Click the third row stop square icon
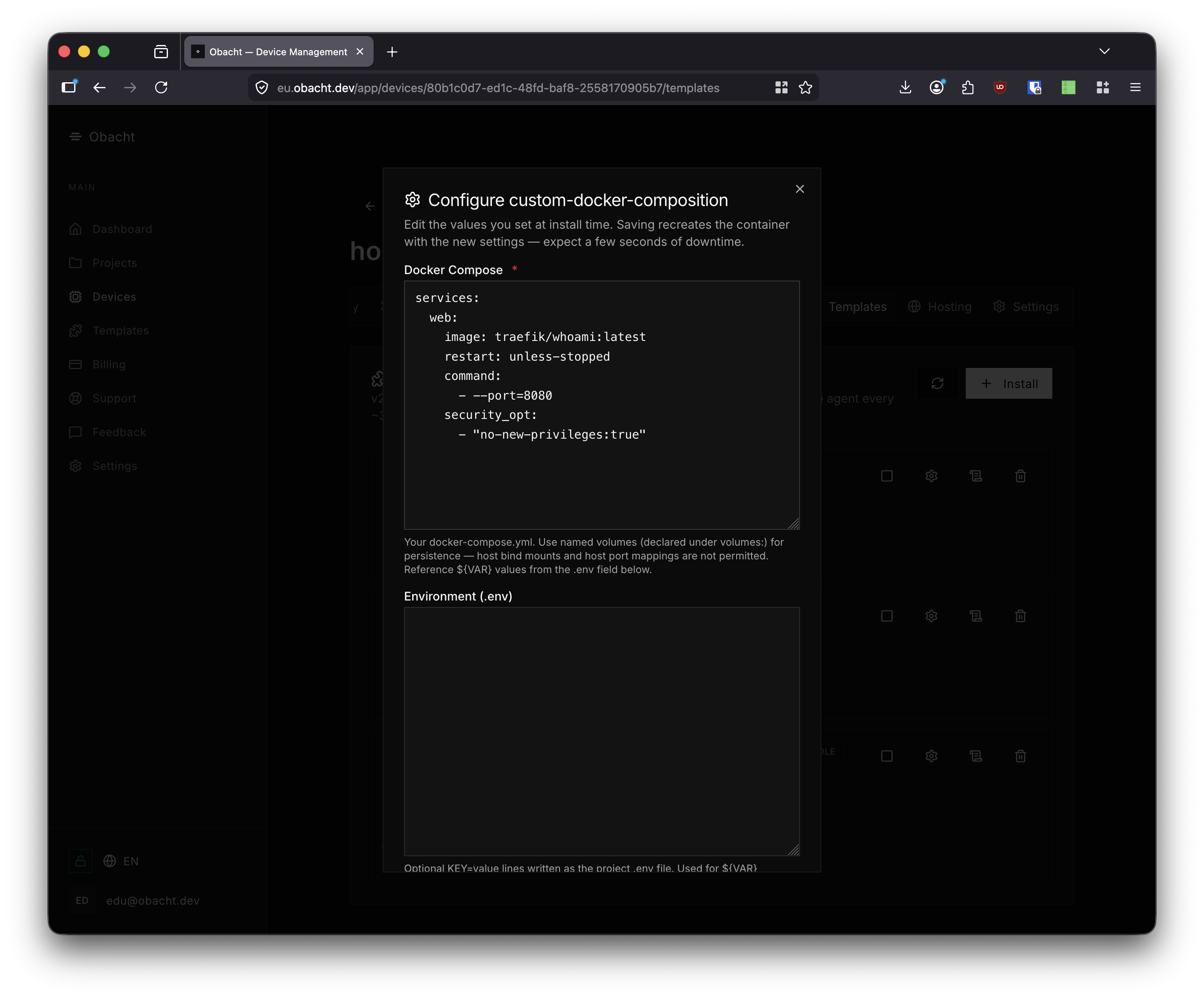 [x=887, y=756]
